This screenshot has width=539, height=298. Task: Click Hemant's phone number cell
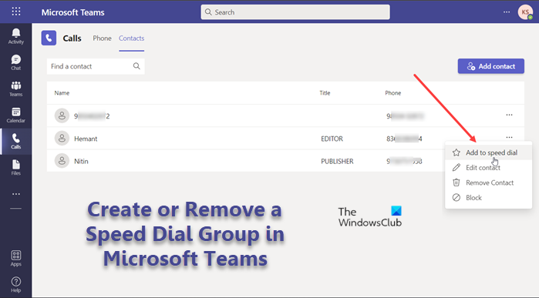[x=404, y=139]
